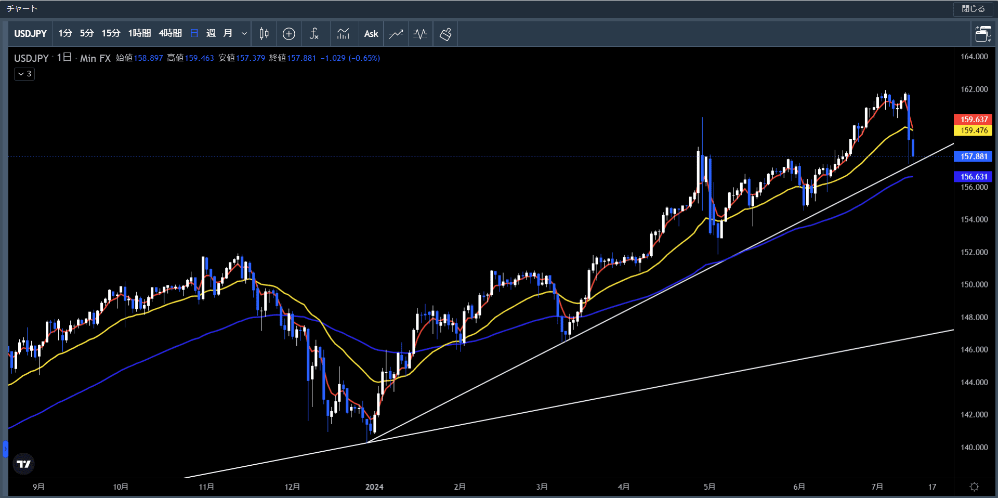This screenshot has height=498, width=998.
Task: Toggle the Ask price button
Action: coord(371,34)
